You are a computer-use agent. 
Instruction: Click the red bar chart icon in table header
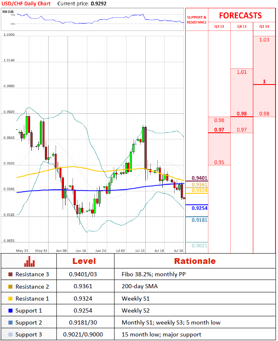click(29, 261)
